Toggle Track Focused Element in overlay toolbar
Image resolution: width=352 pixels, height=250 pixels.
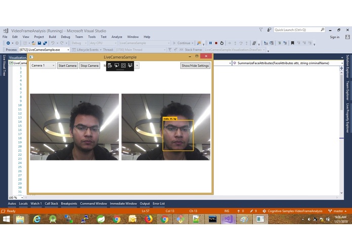130,65
